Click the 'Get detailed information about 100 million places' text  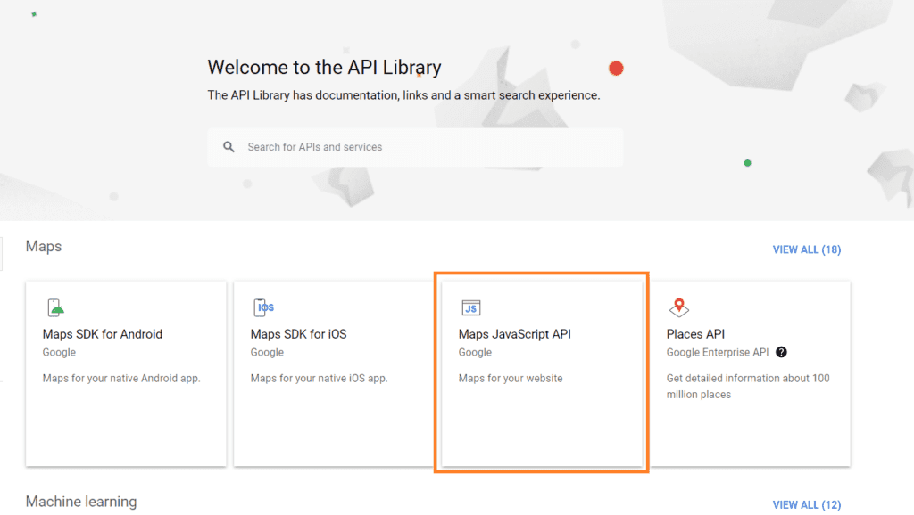coord(748,387)
